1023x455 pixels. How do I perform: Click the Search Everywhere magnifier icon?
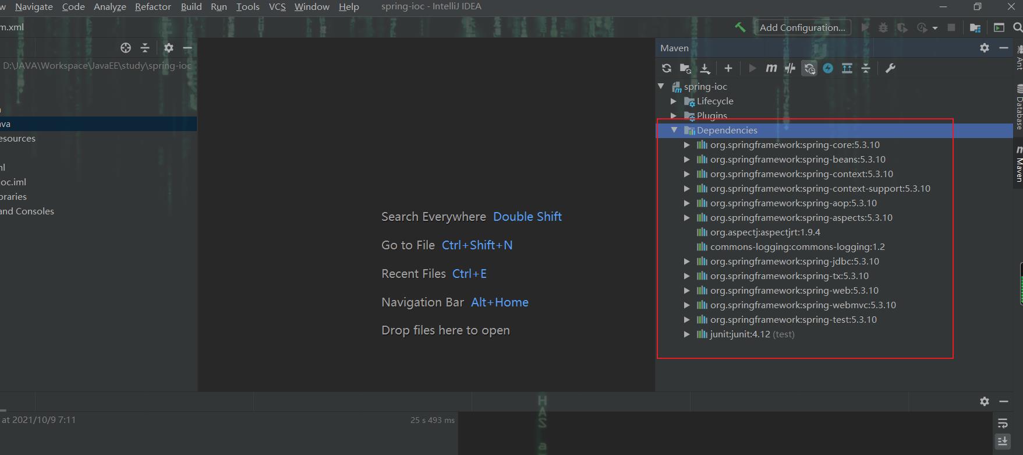coord(1018,27)
